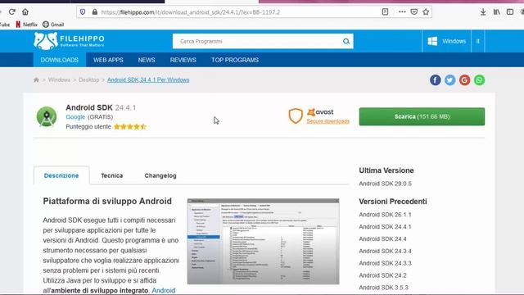Share on Facebook icon
This screenshot has height=295, width=524.
(435, 80)
